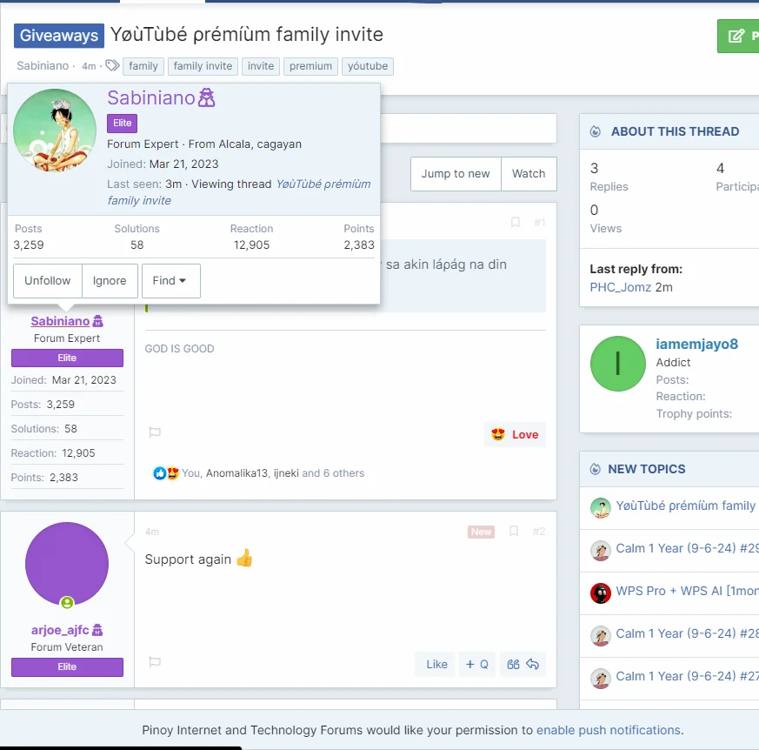The image size is (759, 750).
Task: Select the 'premium' tag
Action: pos(310,66)
